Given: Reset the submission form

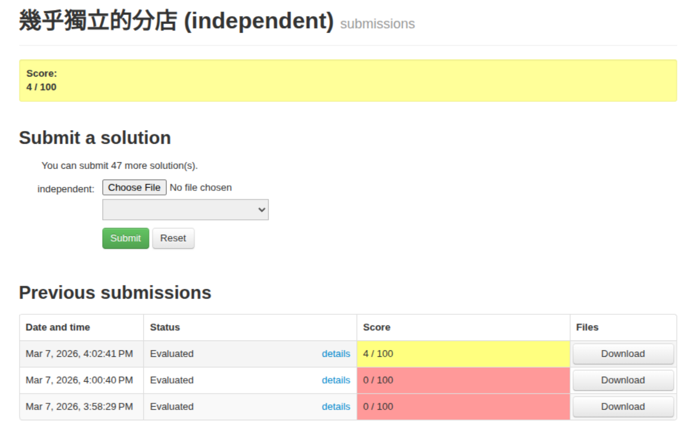Looking at the screenshot, I should 173,238.
